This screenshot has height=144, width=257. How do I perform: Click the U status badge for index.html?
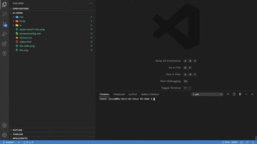(92, 42)
